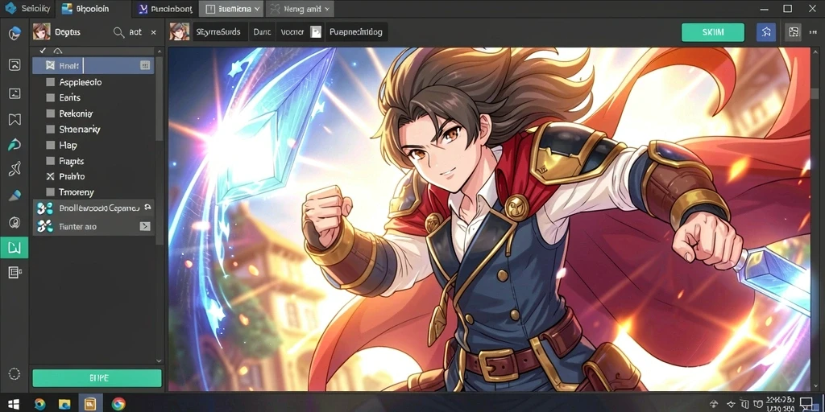825x412 pixels.
Task: Toggle the Stmenariy checkbox
Action: [51, 130]
